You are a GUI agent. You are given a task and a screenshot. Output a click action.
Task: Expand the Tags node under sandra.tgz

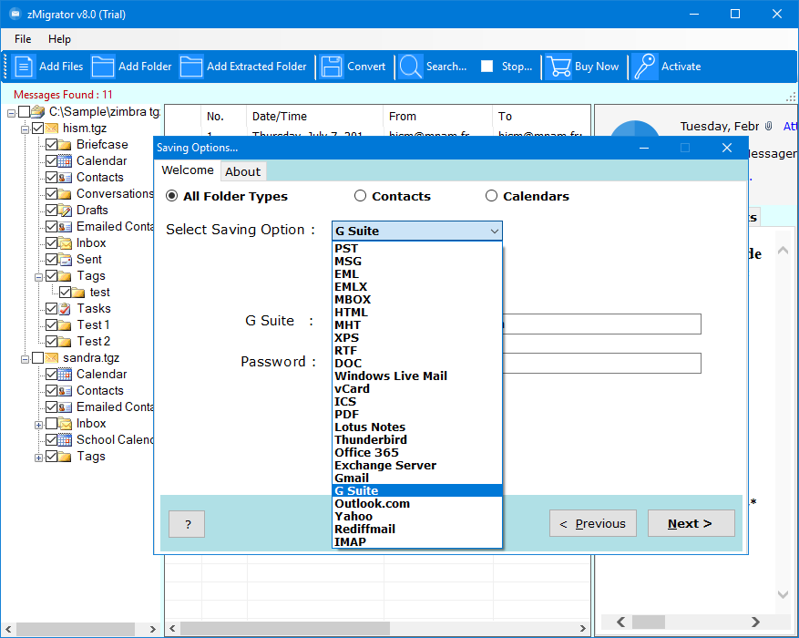click(x=38, y=458)
